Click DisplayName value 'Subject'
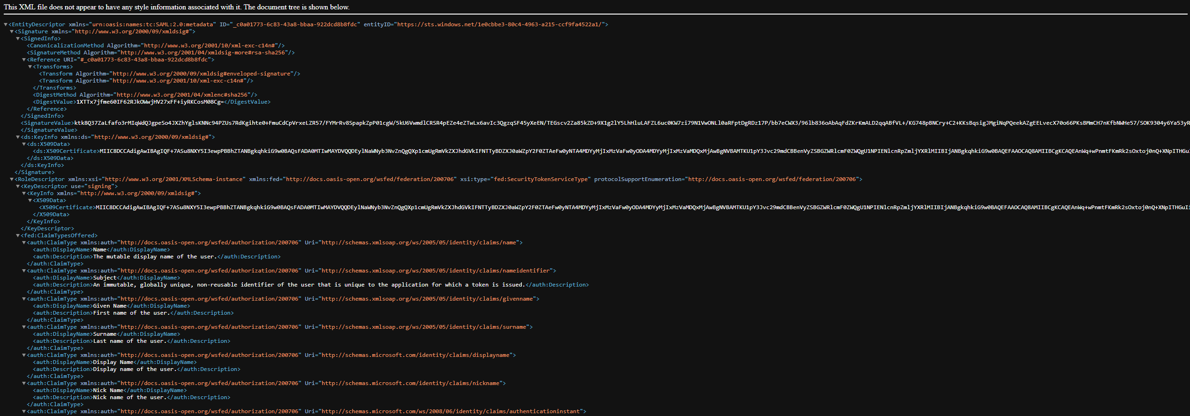Viewport: 1190px width, 416px height. click(x=105, y=278)
